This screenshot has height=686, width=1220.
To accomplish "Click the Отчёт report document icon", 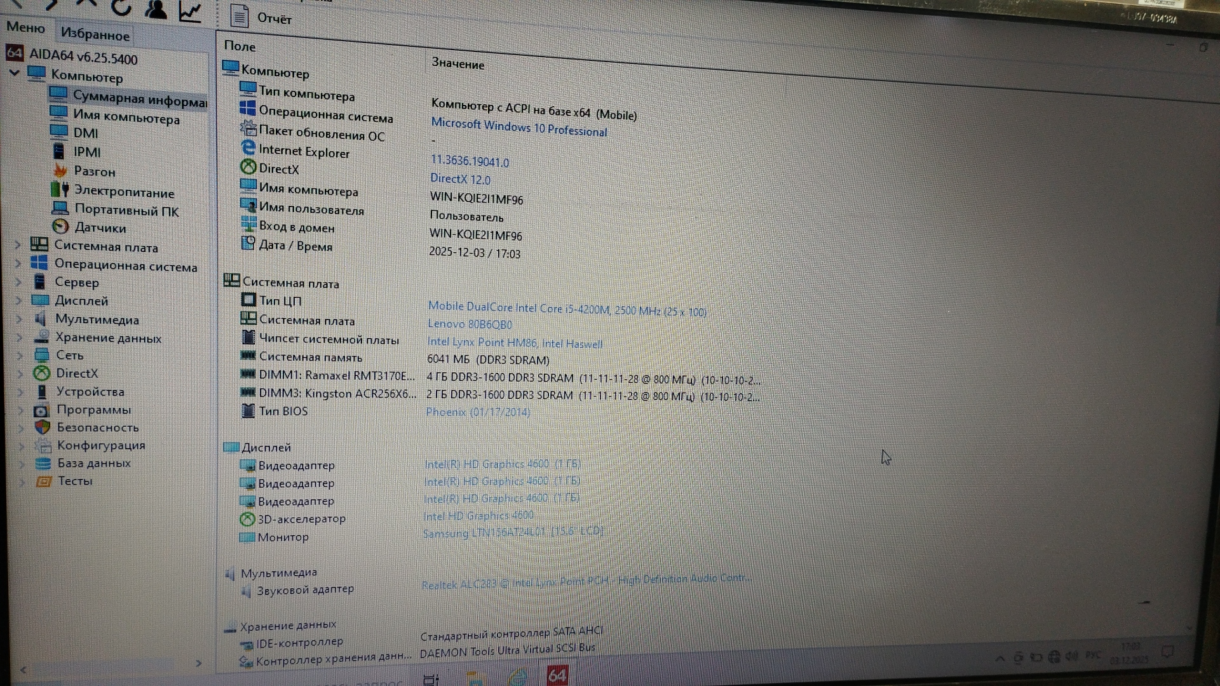I will tap(240, 16).
